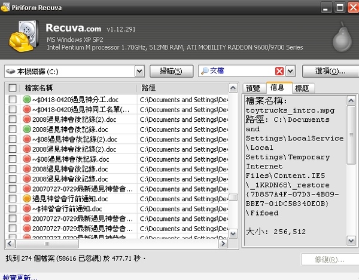Click horizontal scroll right arrow of file list
Screen dimensions: 359x280
pos(223,244)
